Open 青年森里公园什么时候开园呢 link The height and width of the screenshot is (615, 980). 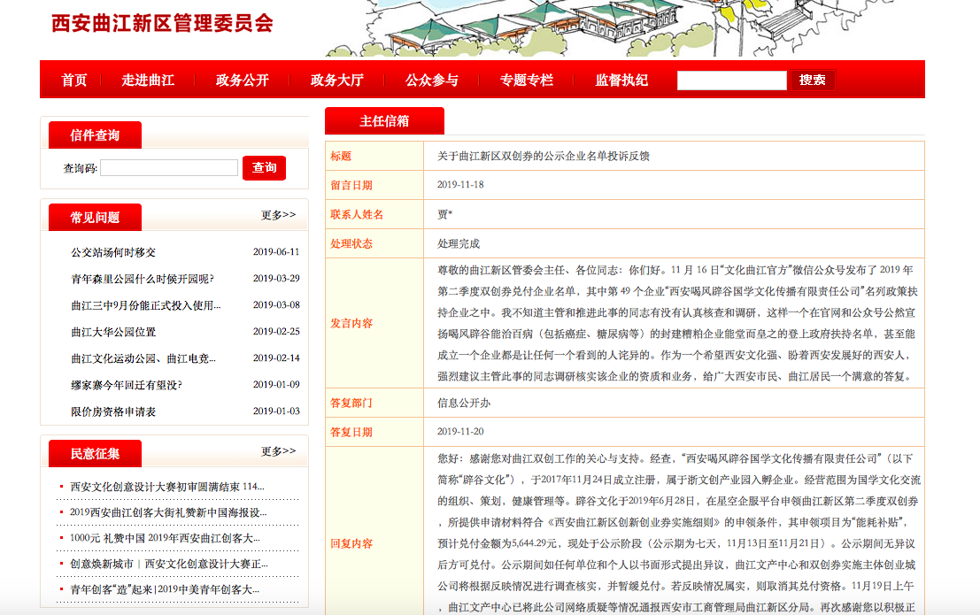(143, 279)
